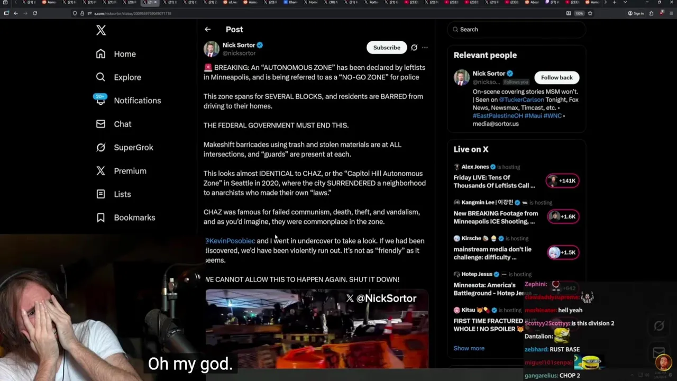
Task: Click the tracking protection shield icon
Action: [75, 13]
